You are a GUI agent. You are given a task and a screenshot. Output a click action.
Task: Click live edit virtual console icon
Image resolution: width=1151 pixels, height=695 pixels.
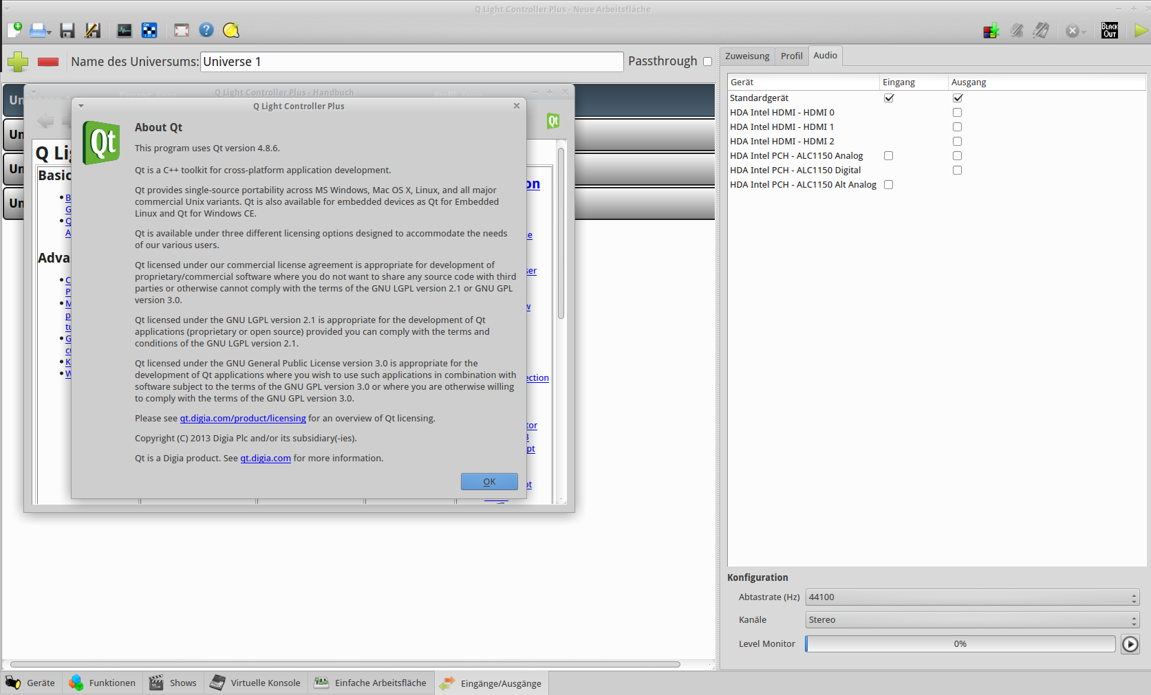(x=1042, y=30)
